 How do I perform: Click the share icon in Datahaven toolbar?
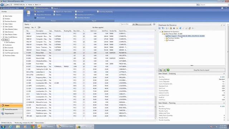tap(180, 28)
